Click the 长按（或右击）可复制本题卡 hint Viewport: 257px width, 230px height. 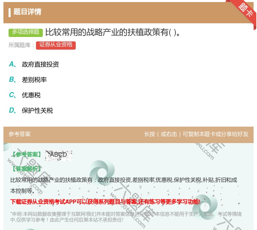(x=196, y=134)
